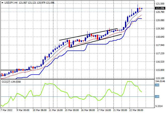
Task: Select the 244.0146 indicator scale maximum
Action: tap(160, 81)
